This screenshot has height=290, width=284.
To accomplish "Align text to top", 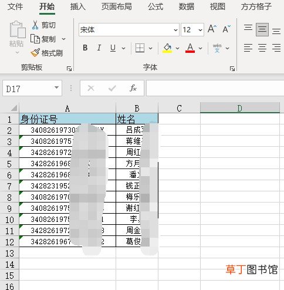I will pyautogui.click(x=248, y=28).
